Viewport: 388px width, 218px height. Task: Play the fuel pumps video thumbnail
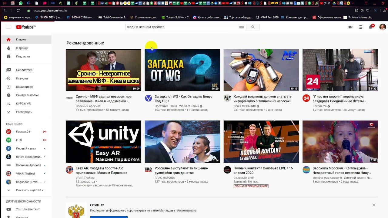[261, 70]
